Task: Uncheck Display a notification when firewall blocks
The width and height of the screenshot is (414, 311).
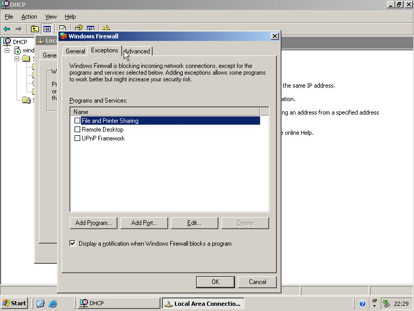Action: 73,243
